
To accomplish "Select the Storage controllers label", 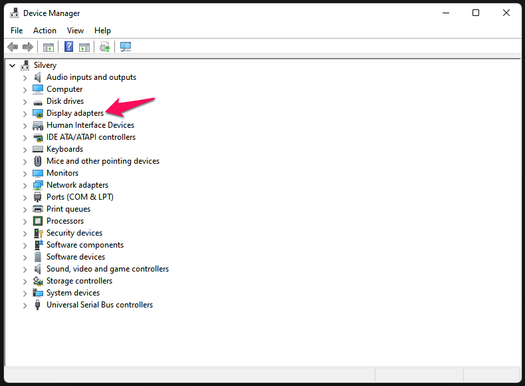I will coord(79,281).
